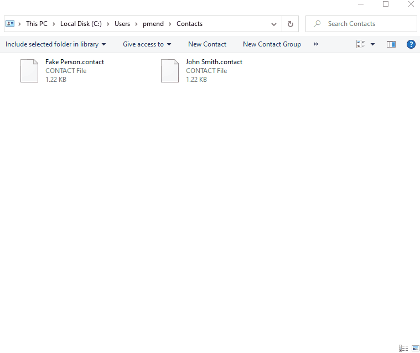The image size is (420, 353).
Task: Expand address bar history dropdown
Action: click(x=274, y=24)
